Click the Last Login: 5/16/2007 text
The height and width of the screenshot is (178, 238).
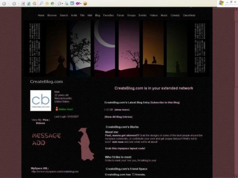[66, 117]
